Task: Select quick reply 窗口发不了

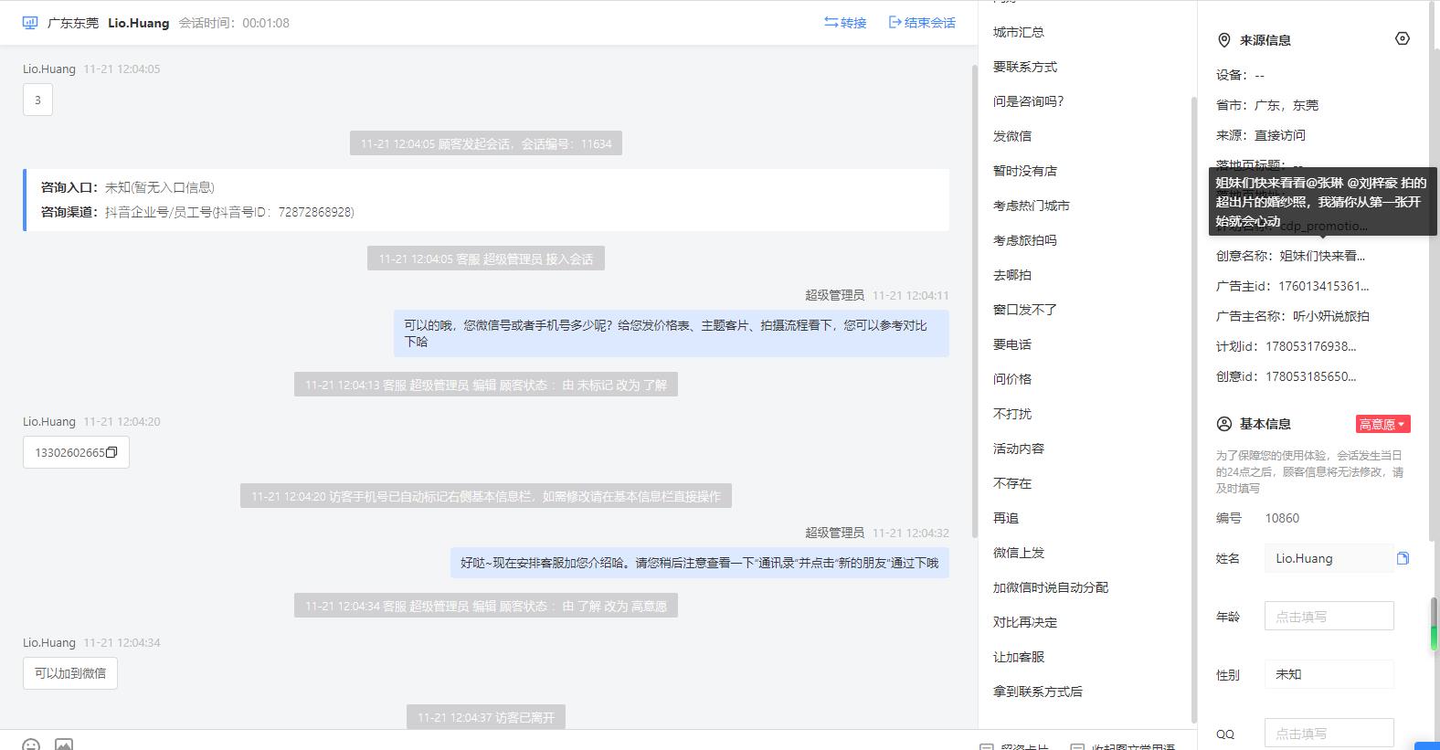Action: pyautogui.click(x=1025, y=310)
